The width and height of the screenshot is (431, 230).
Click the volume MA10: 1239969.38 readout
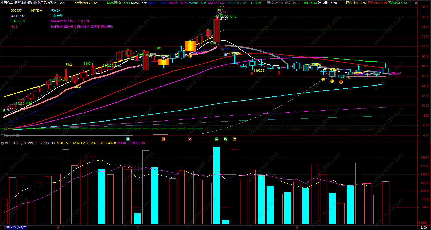[131, 143]
